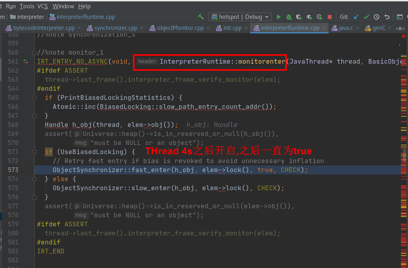Open the hotspot | Debug configuration dropdown

pos(240,17)
